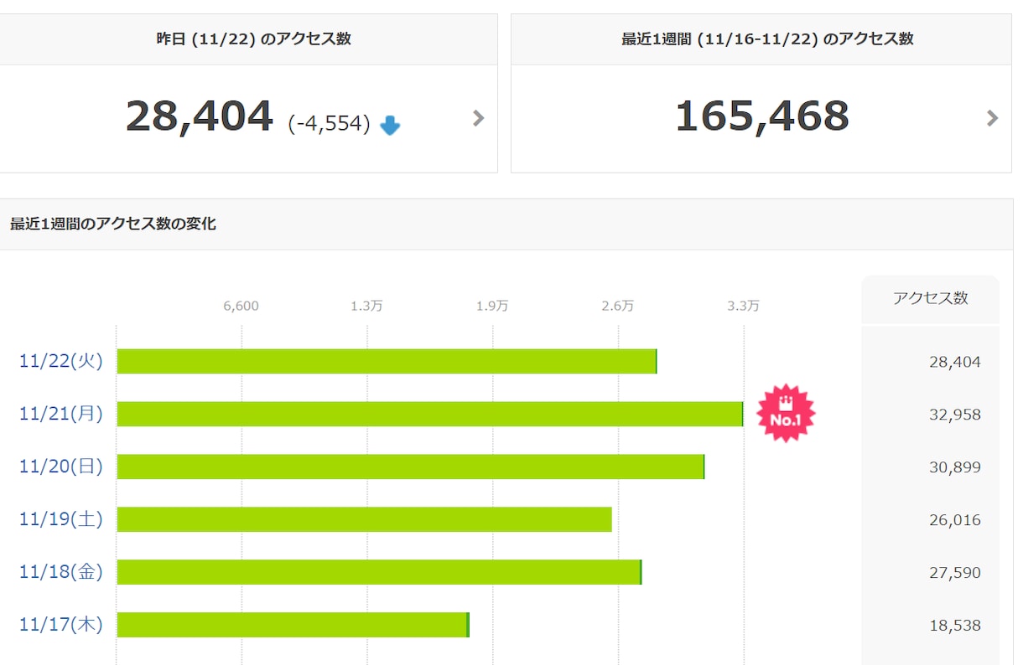Select the green bar for 11/17

point(293,625)
